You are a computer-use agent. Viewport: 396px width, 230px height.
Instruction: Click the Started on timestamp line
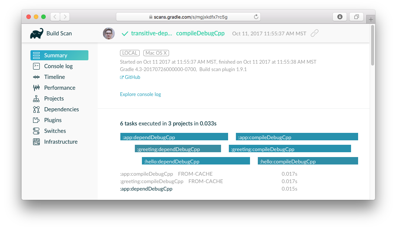point(218,62)
